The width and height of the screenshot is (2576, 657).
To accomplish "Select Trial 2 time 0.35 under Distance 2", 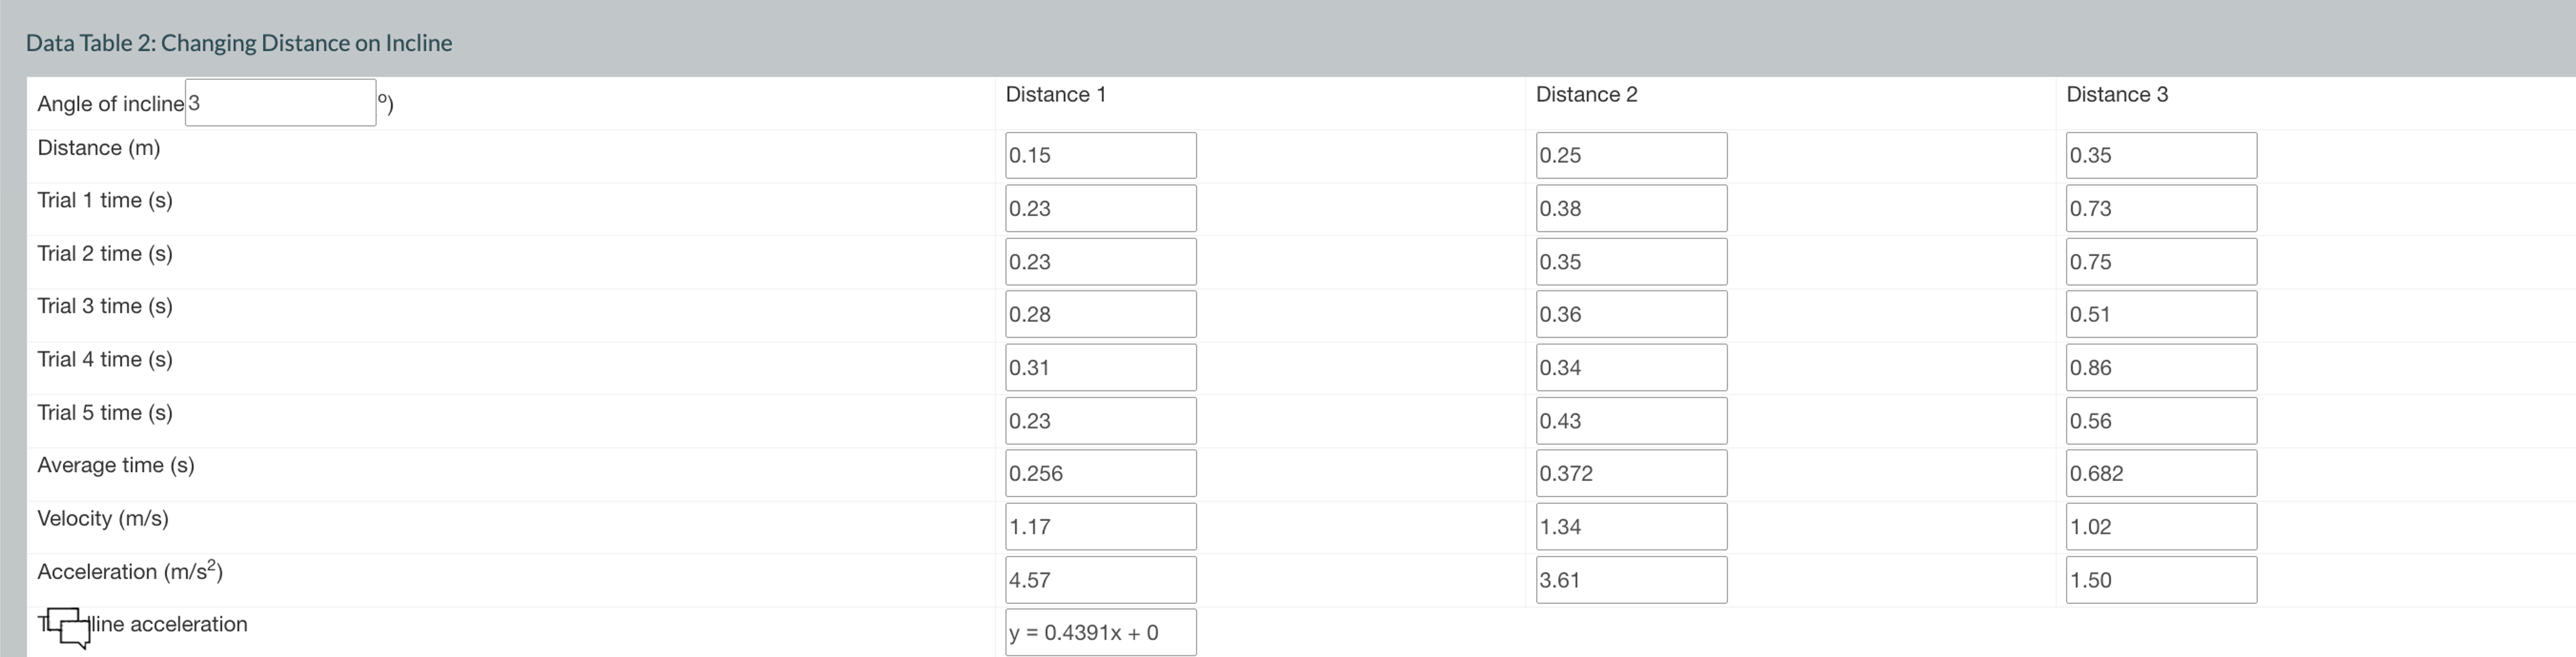I will pyautogui.click(x=1630, y=261).
